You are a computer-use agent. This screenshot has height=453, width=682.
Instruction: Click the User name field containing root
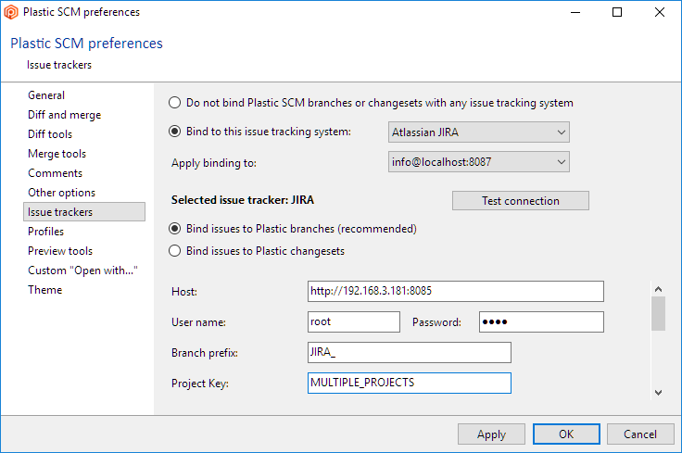[354, 322]
